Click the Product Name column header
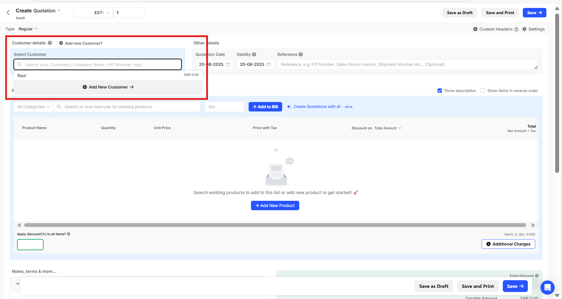Screen dimensions: 562x299 point(34,128)
